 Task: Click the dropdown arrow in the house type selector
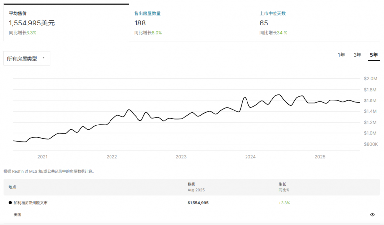click(43, 58)
